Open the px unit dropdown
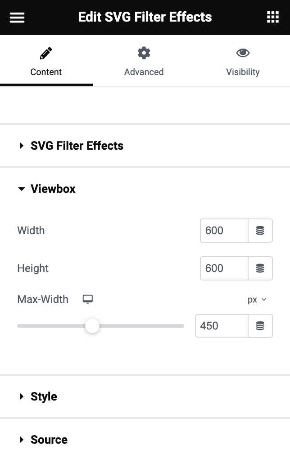This screenshot has height=463, width=290. point(257,299)
